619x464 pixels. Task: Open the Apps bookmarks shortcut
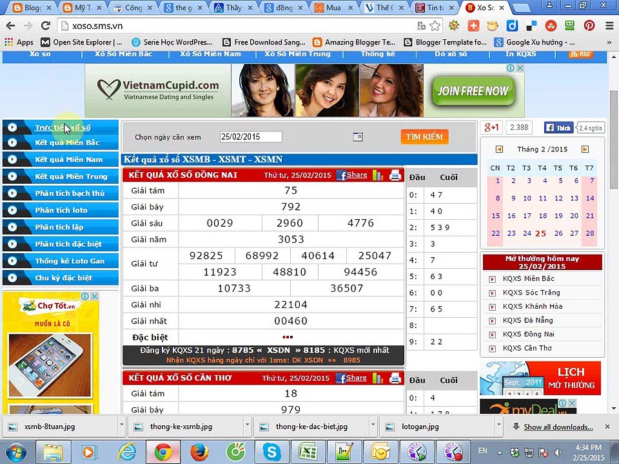click(x=19, y=43)
